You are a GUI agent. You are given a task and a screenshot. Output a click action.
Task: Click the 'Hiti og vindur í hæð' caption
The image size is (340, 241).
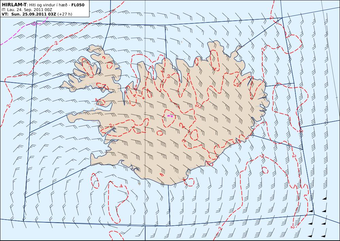49,5
